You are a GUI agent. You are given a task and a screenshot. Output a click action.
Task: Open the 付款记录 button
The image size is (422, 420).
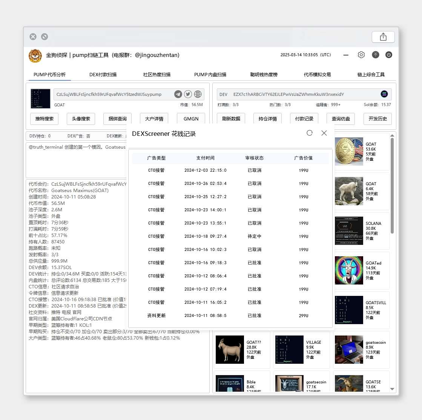tap(304, 119)
